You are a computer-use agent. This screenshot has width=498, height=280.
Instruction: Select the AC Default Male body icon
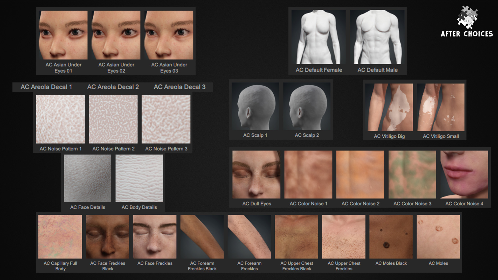377,37
